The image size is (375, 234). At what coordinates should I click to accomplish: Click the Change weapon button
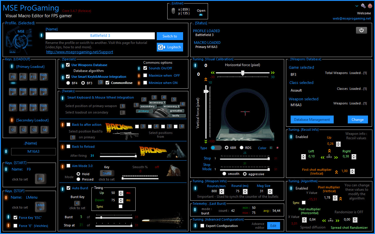[x=358, y=119]
